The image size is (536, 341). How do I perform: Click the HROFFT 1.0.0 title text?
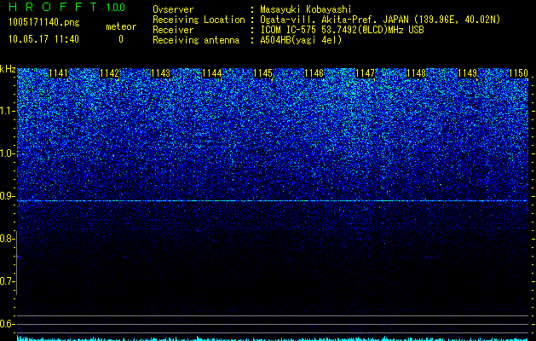click(x=66, y=7)
